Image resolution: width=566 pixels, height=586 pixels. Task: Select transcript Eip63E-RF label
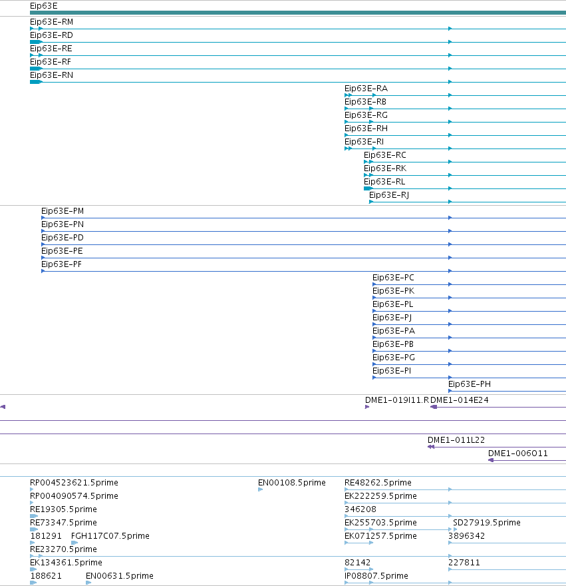pyautogui.click(x=51, y=62)
